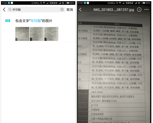Tap the OCR label
The width and height of the screenshot is (153, 123).
[8, 21]
